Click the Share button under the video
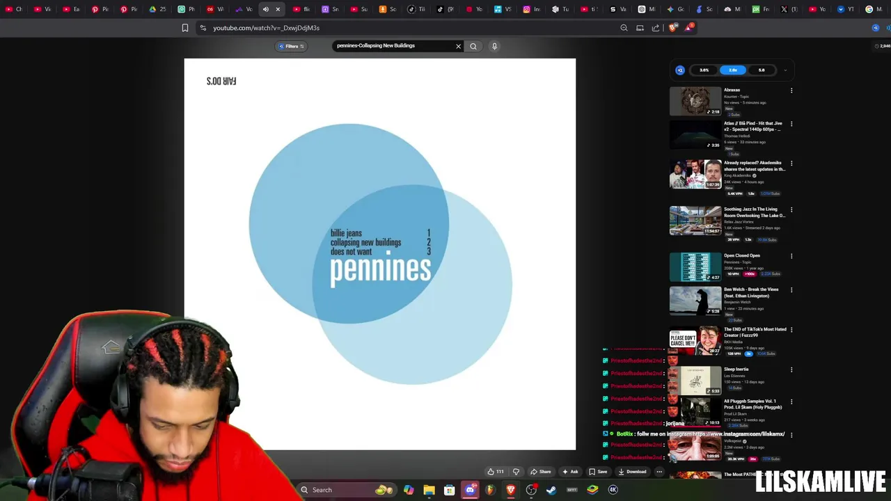This screenshot has width=891, height=501. point(541,472)
